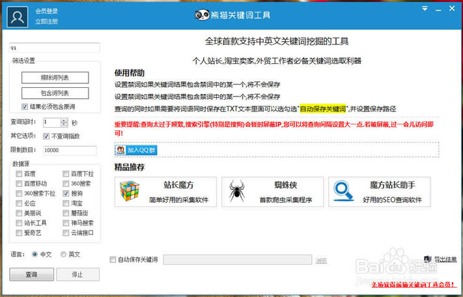Click the 查询 button
This screenshot has height=297, width=463.
(32, 274)
